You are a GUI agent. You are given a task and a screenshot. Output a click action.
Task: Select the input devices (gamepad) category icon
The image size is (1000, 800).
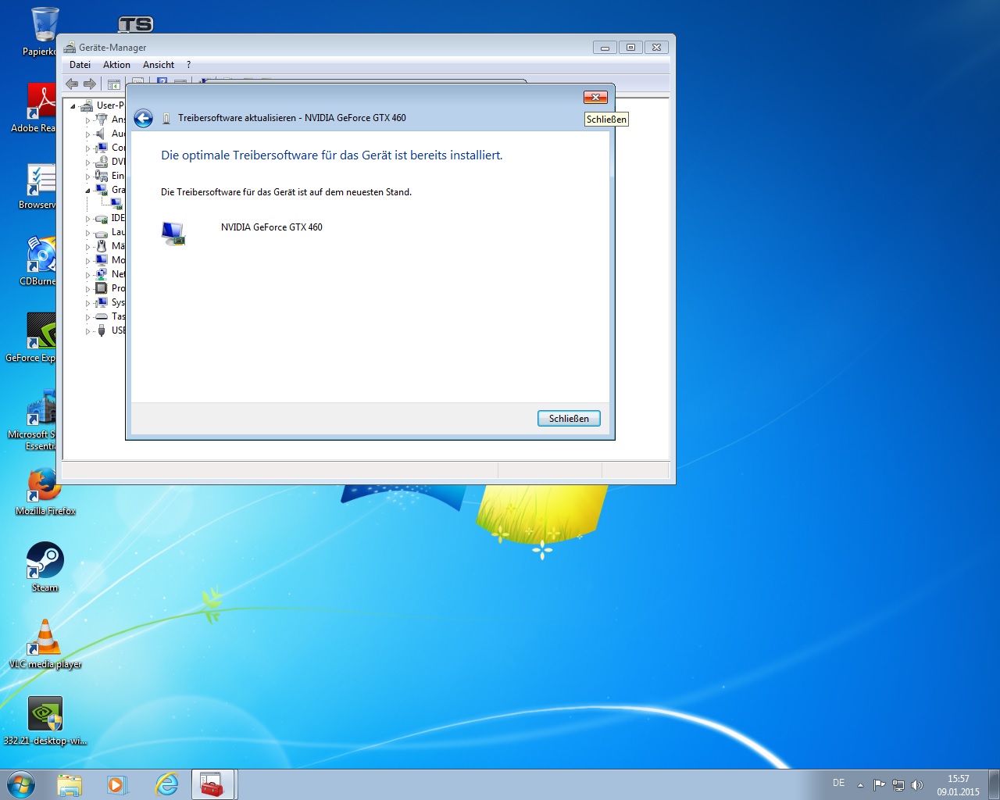point(101,176)
